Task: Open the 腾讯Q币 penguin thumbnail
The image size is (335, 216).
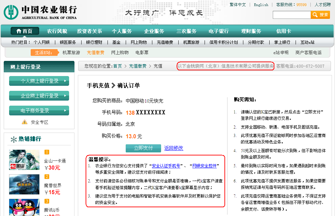Action: coord(24,207)
